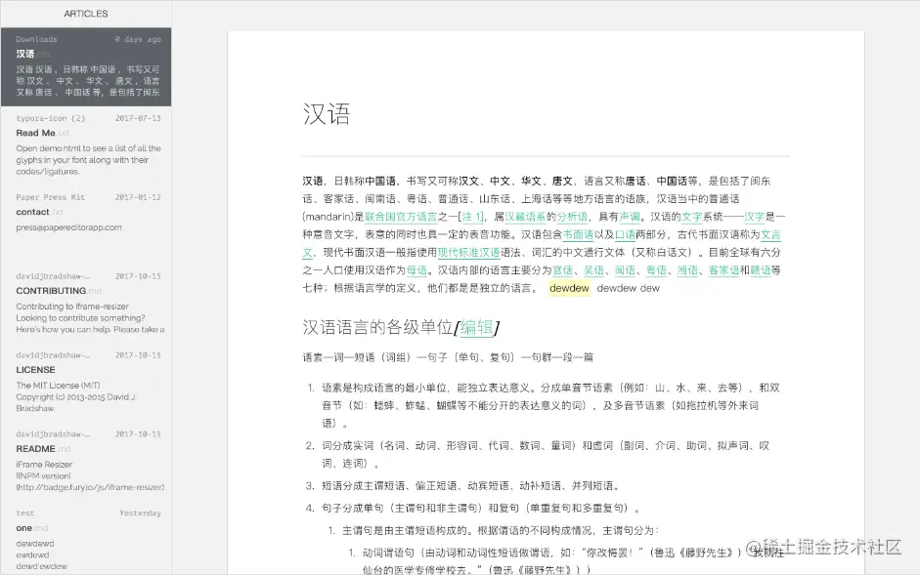Screen dimensions: 920x575
Task: Click the press@papereditorapp.com text
Action: 68,227
